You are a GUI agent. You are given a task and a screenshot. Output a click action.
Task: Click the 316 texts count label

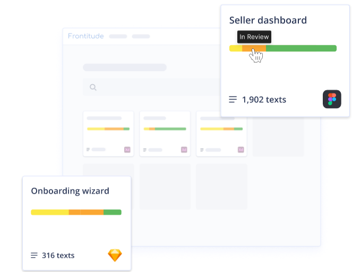click(x=58, y=256)
